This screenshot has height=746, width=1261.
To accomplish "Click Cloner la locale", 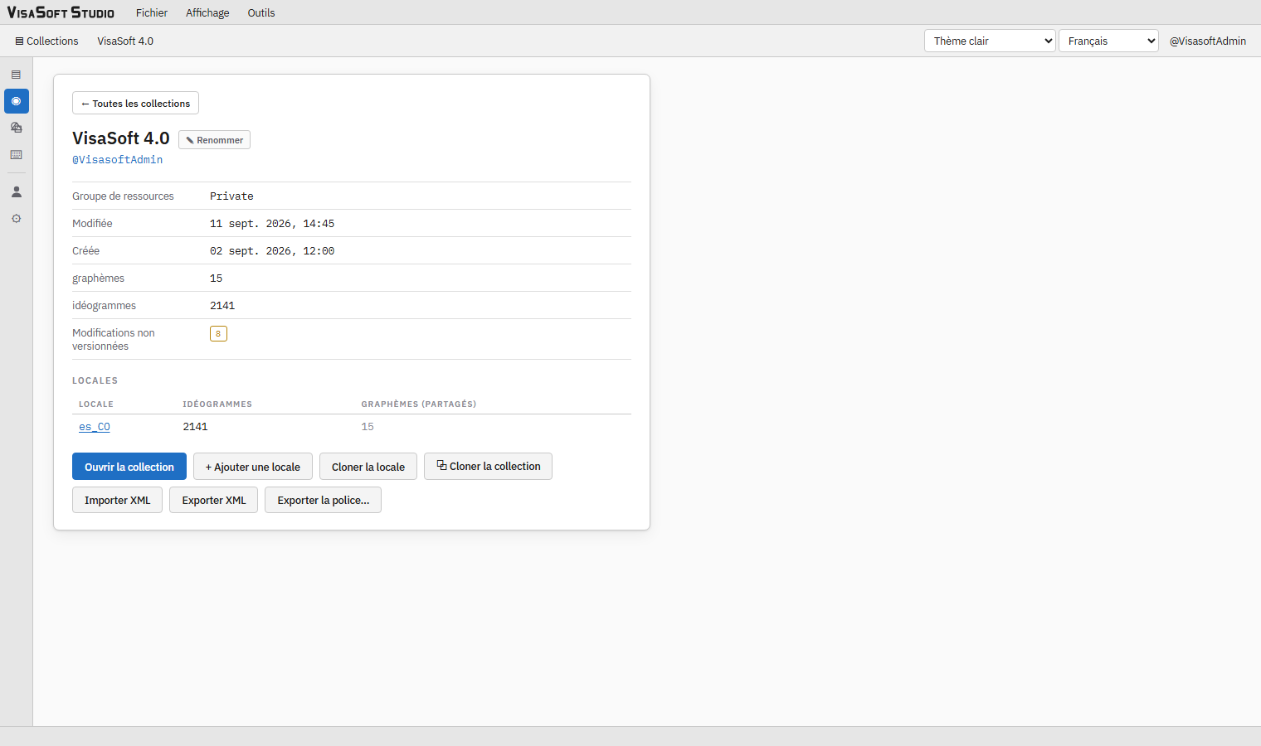I will [368, 467].
